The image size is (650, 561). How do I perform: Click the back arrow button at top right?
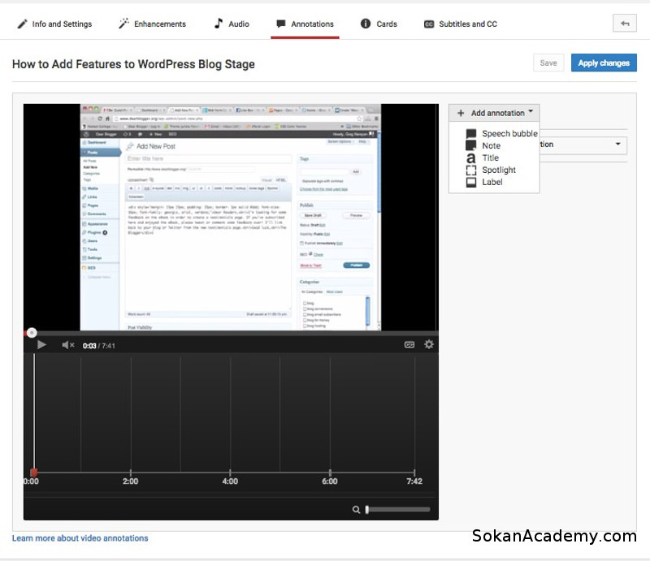[625, 24]
